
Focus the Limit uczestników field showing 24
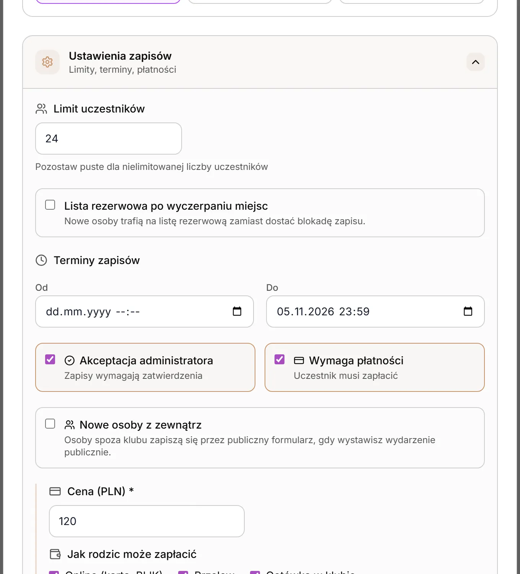coord(109,139)
